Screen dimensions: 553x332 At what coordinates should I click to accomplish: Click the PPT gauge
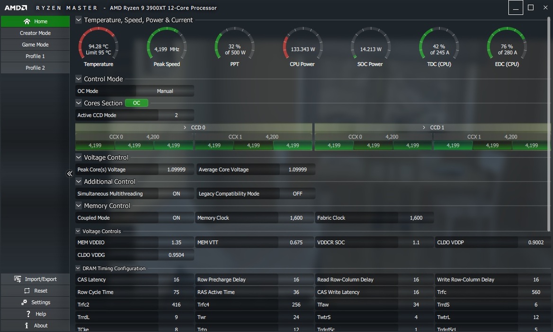pyautogui.click(x=234, y=47)
